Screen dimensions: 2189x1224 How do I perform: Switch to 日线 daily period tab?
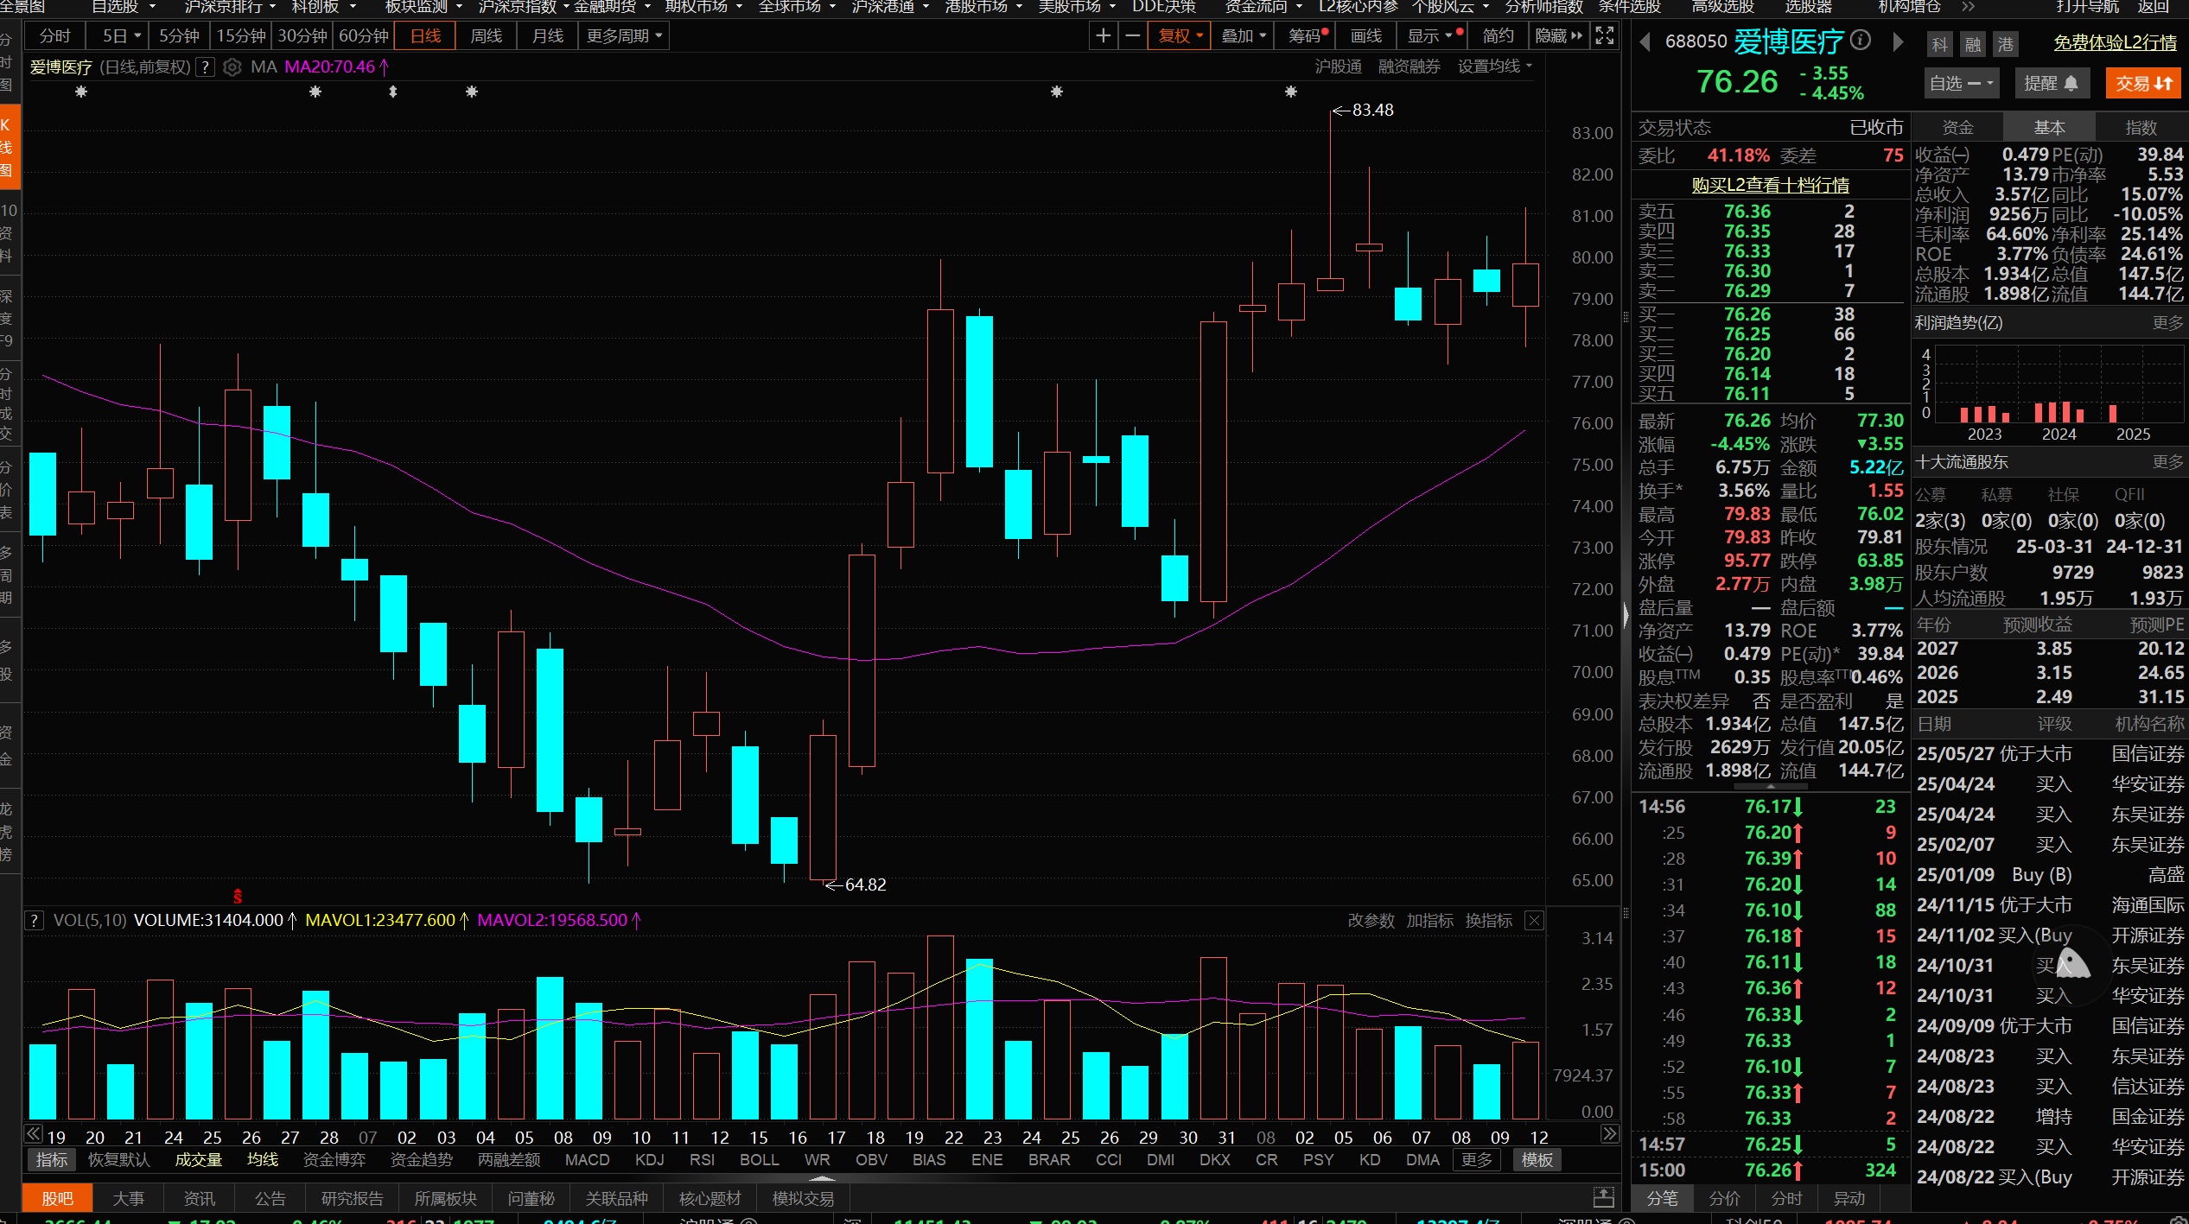(425, 36)
